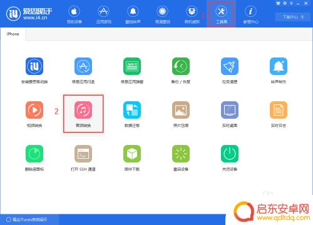Open the 教程中心 tutorial center
Viewport: 313px width, 225px height.
click(251, 15)
